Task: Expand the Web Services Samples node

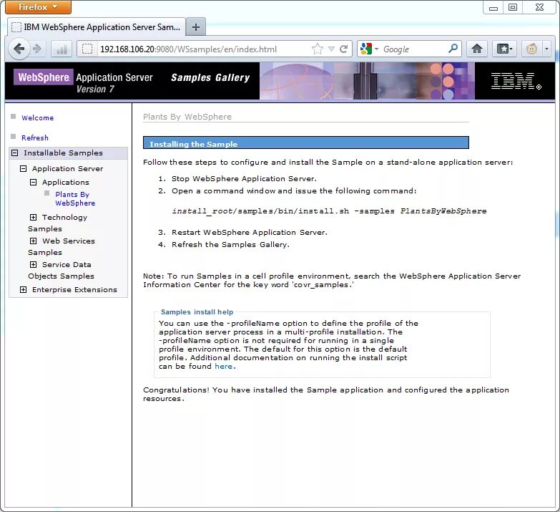Action: [x=33, y=241]
